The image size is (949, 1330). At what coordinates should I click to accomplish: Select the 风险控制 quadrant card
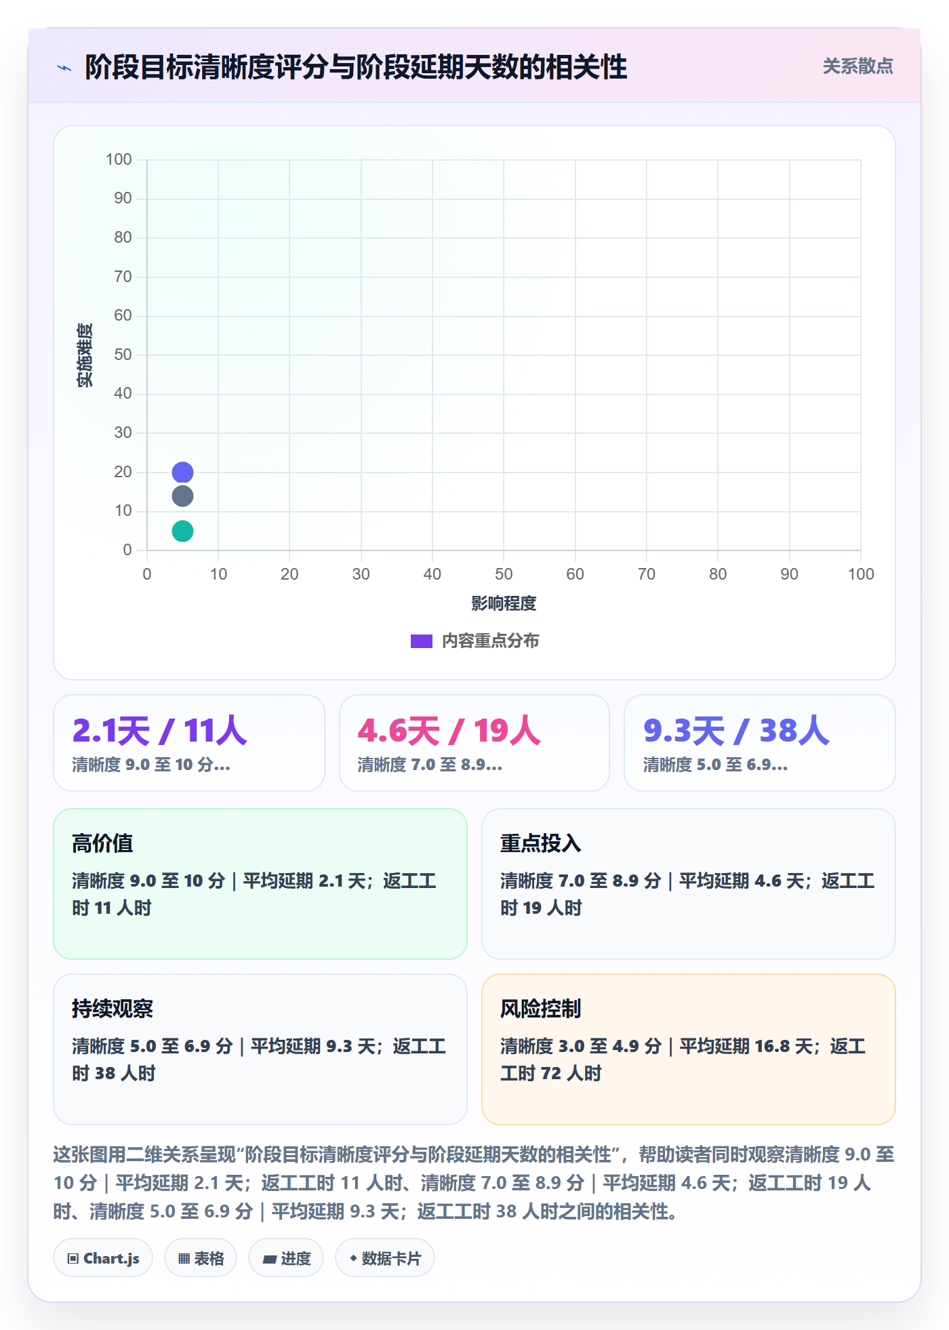tap(689, 1049)
